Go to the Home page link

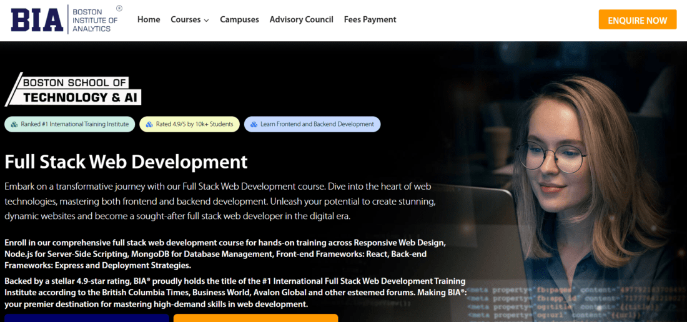(x=149, y=19)
